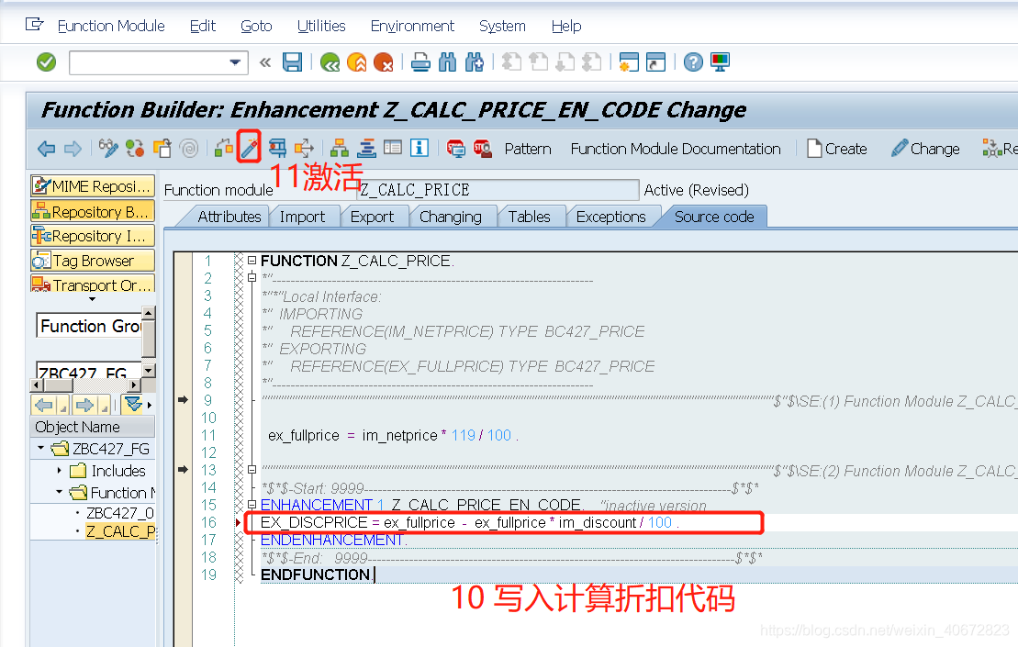Viewport: 1018px width, 647px height.
Task: Click the Set/Delete Session Breakpoint icon
Action: coord(456,149)
